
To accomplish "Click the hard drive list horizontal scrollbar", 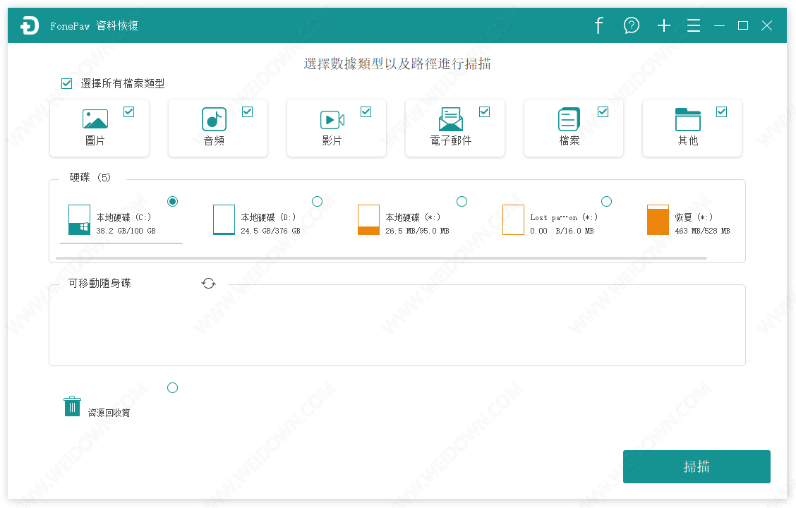I will (x=381, y=258).
